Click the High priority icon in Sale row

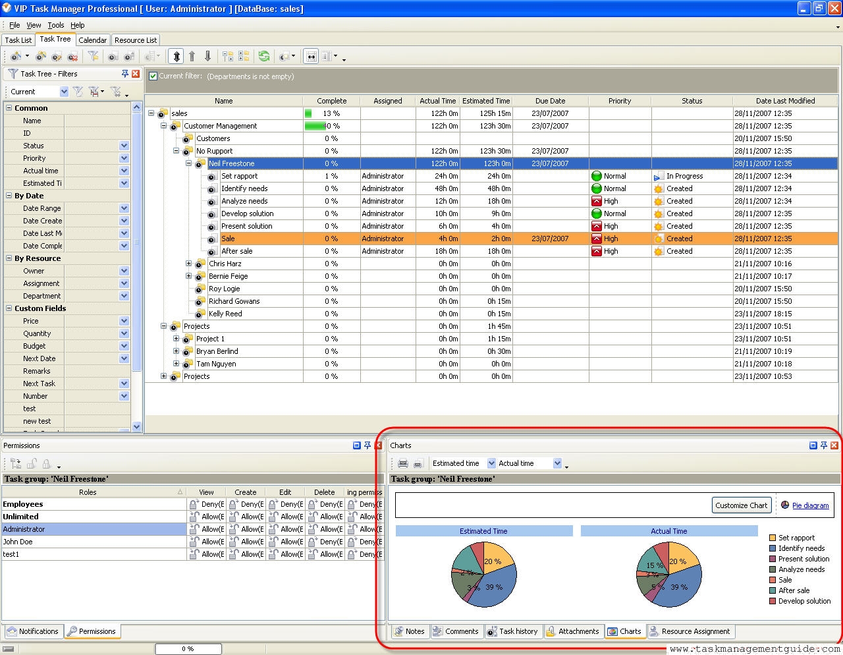(x=597, y=239)
